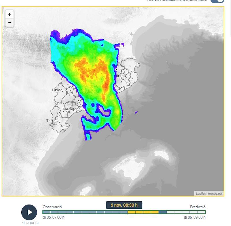The height and width of the screenshot is (226, 231).
Task: Click the 6 nov. 08:30 h timeline marker
Action: (124, 205)
